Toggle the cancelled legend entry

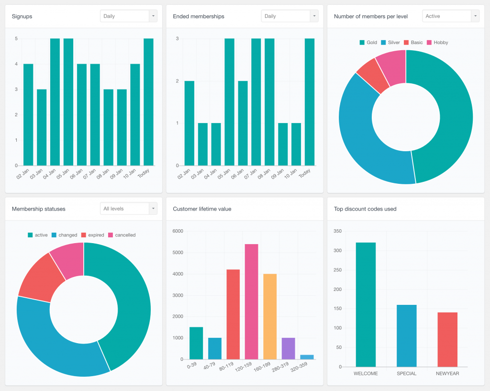pos(122,235)
